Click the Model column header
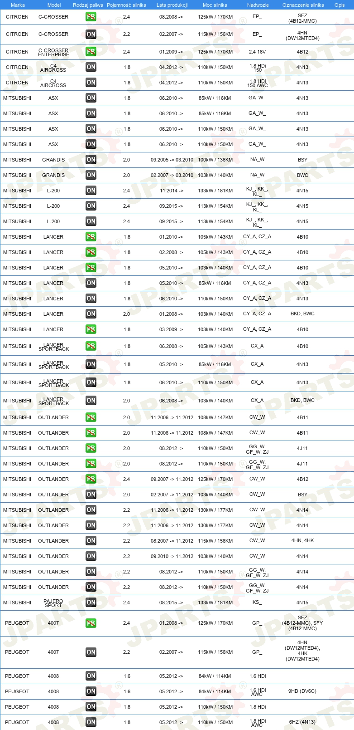354x730 pixels. (54, 5)
